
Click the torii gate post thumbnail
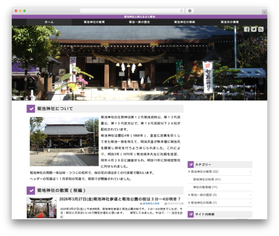(x=42, y=208)
